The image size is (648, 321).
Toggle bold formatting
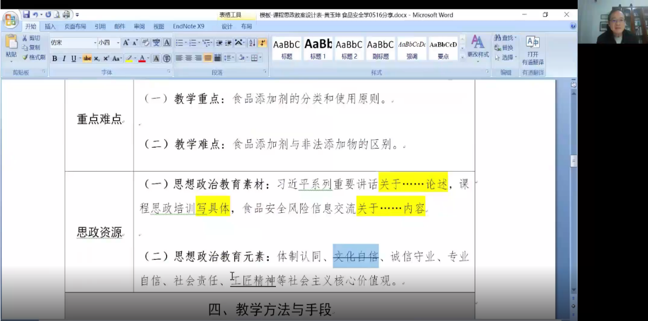[55, 59]
